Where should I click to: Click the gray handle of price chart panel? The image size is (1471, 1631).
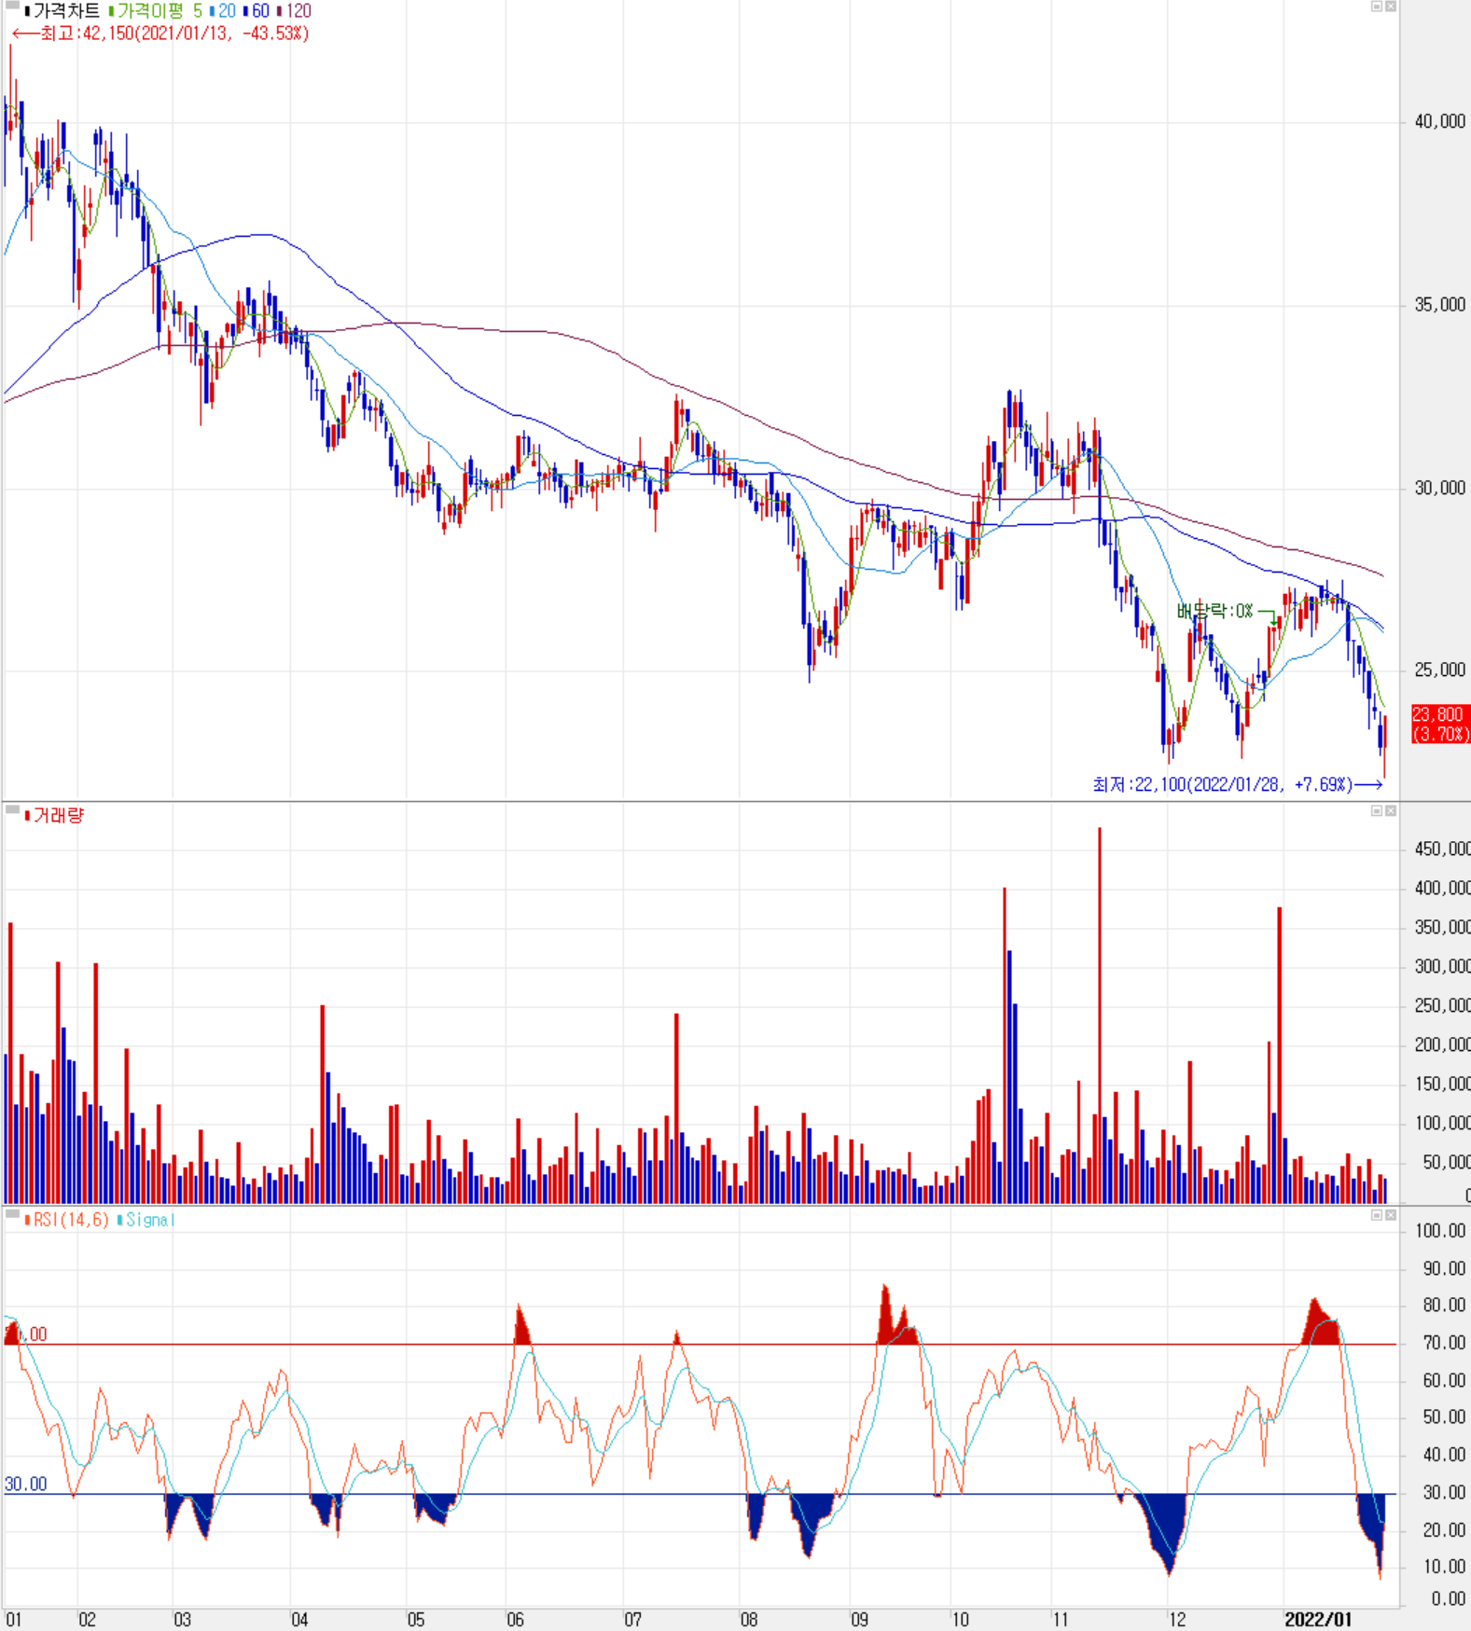point(12,6)
